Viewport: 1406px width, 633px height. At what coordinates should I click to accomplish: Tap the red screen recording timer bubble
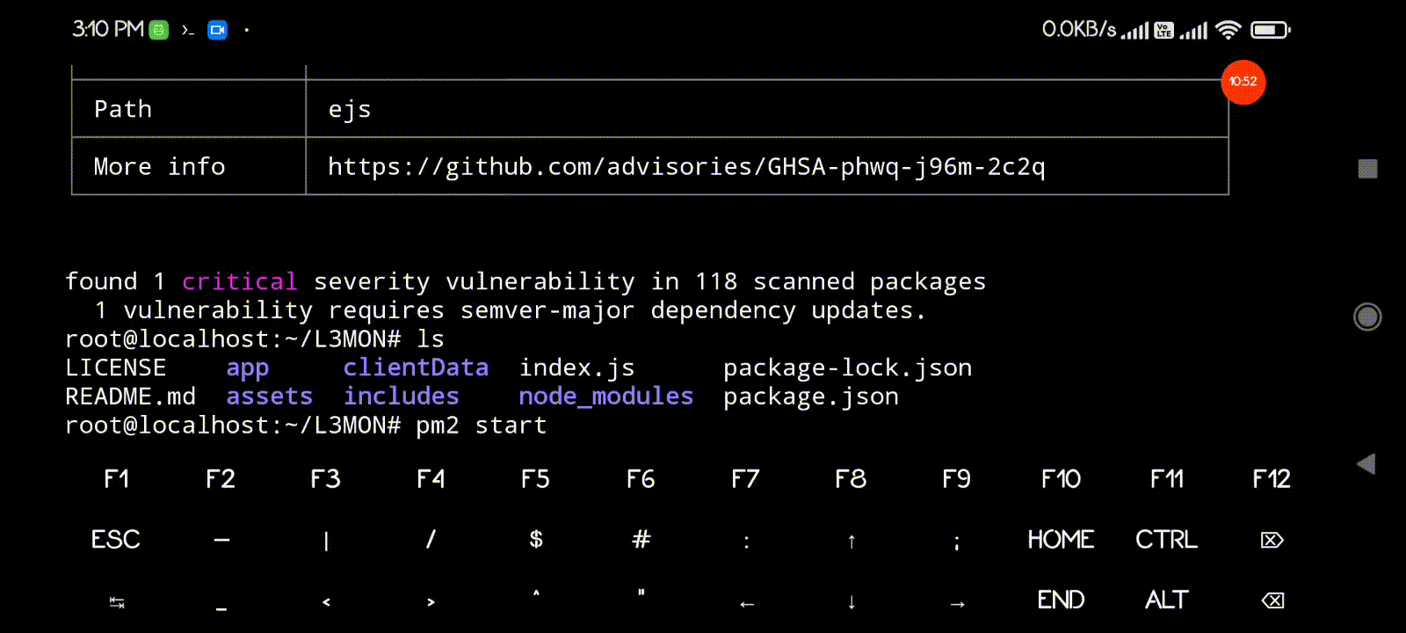point(1243,82)
